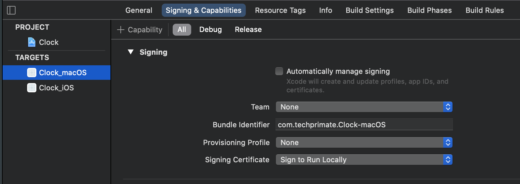This screenshot has height=184, width=520.
Task: Open the Build Phases tab
Action: [429, 10]
